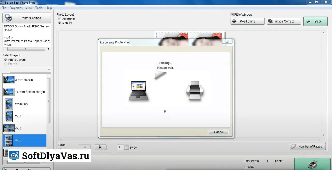
Task: Click the page number input field
Action: 120,147
